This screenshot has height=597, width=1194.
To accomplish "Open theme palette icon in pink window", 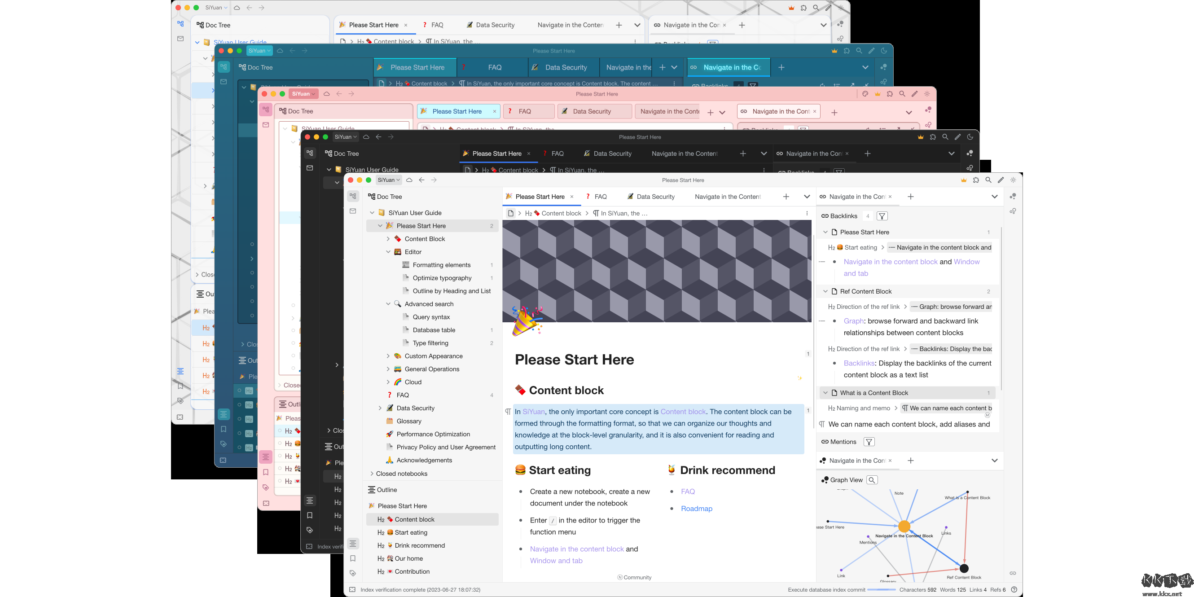I will [x=865, y=94].
